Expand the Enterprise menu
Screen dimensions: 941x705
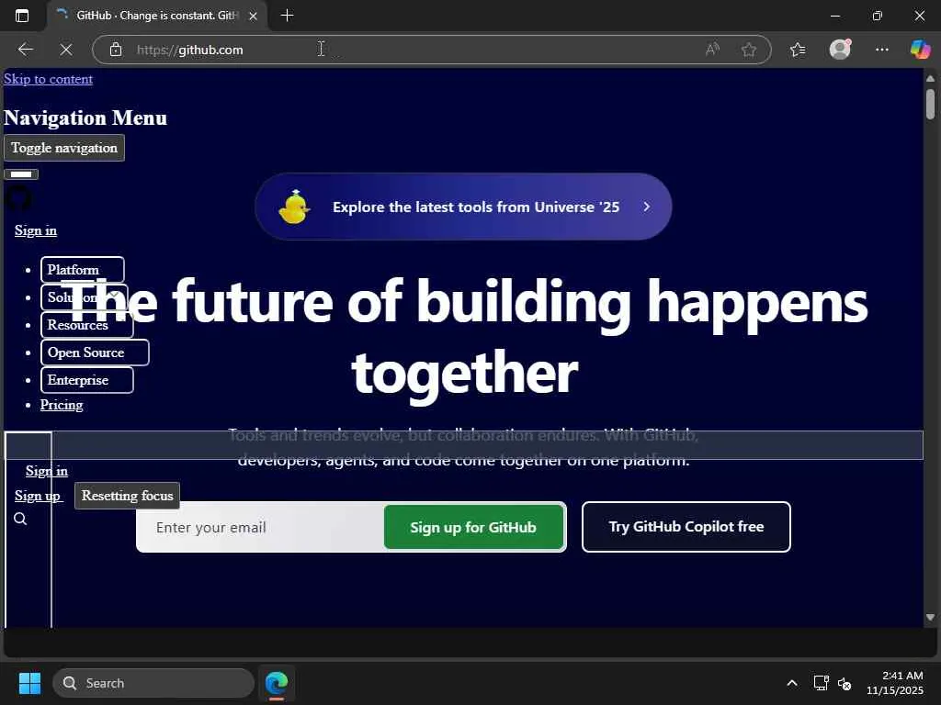tap(87, 380)
